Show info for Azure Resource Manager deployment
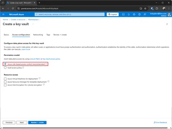Image resolution: width=172 pixels, height=129 pixels. (x=48, y=81)
